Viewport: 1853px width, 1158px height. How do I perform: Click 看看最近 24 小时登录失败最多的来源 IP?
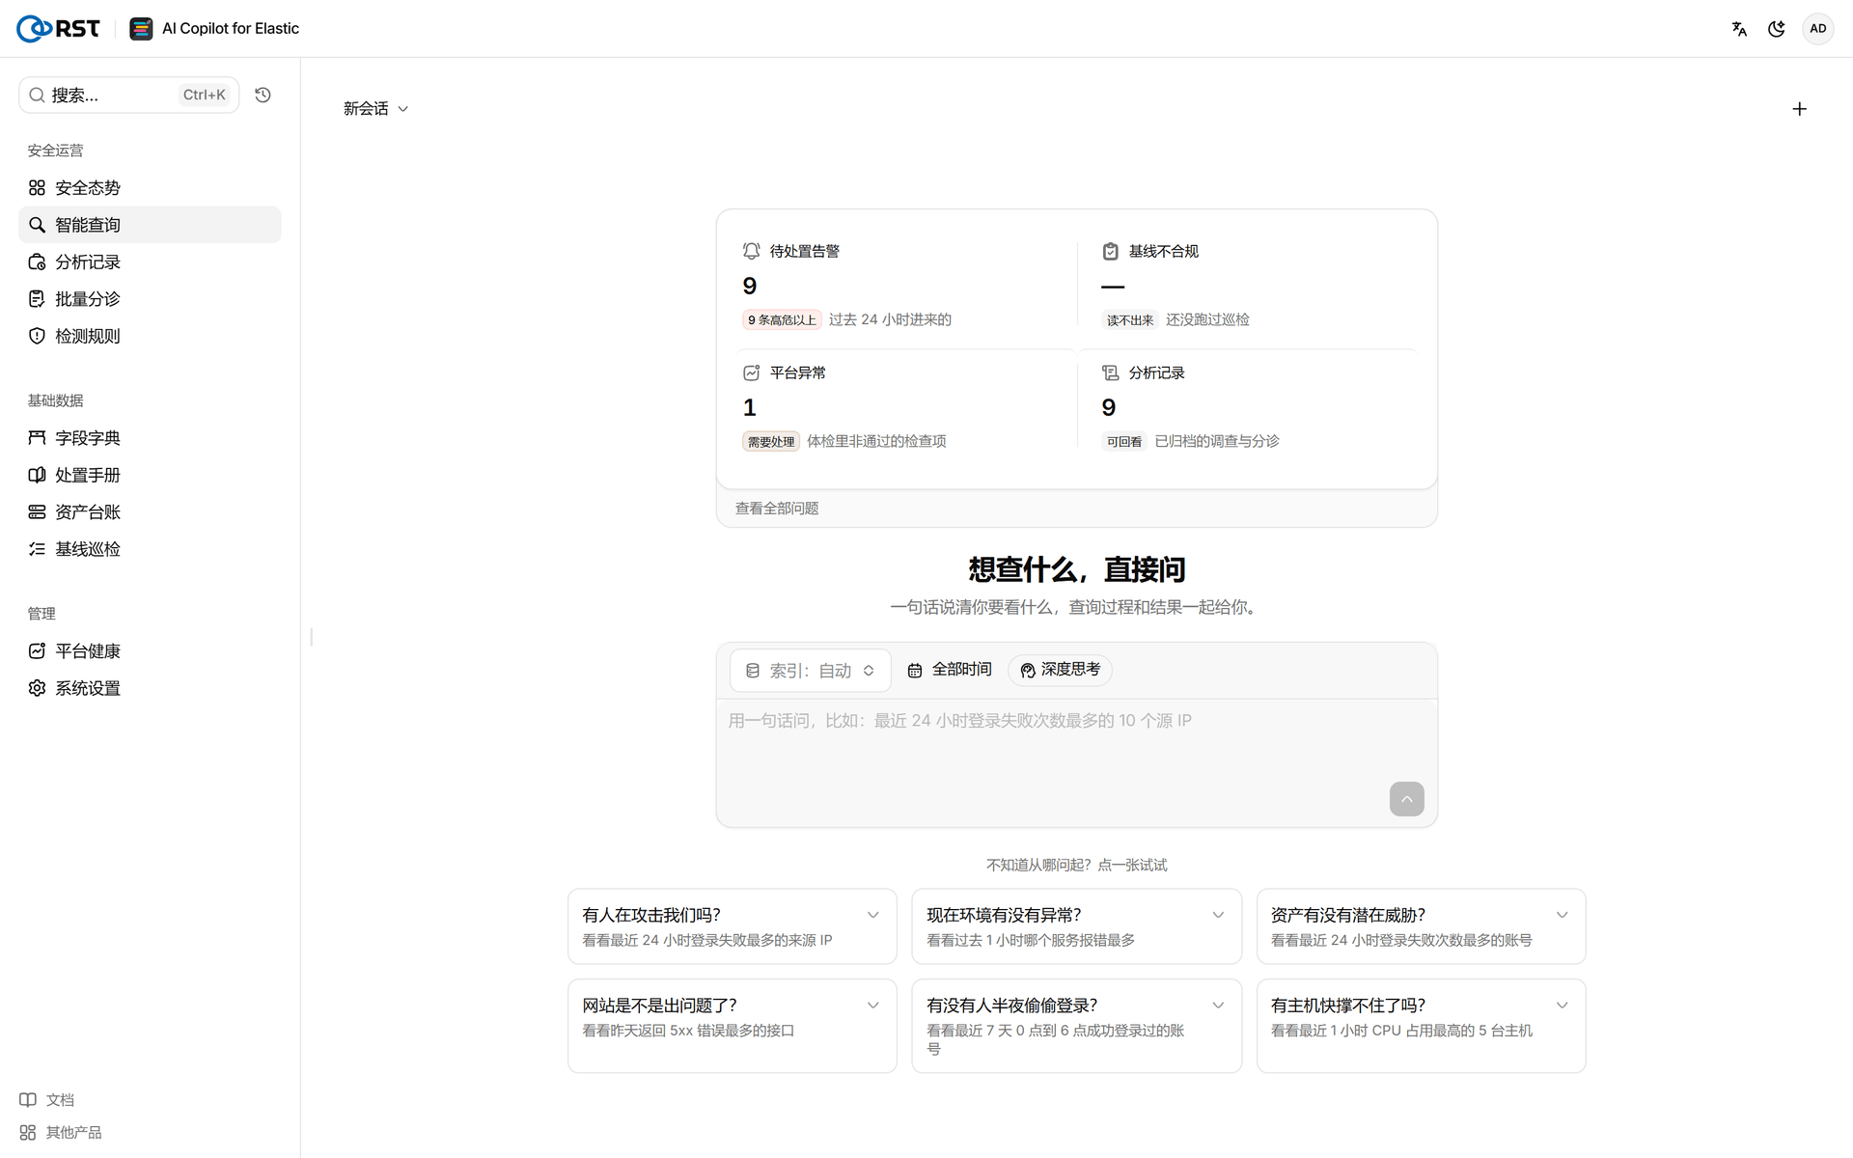point(707,940)
